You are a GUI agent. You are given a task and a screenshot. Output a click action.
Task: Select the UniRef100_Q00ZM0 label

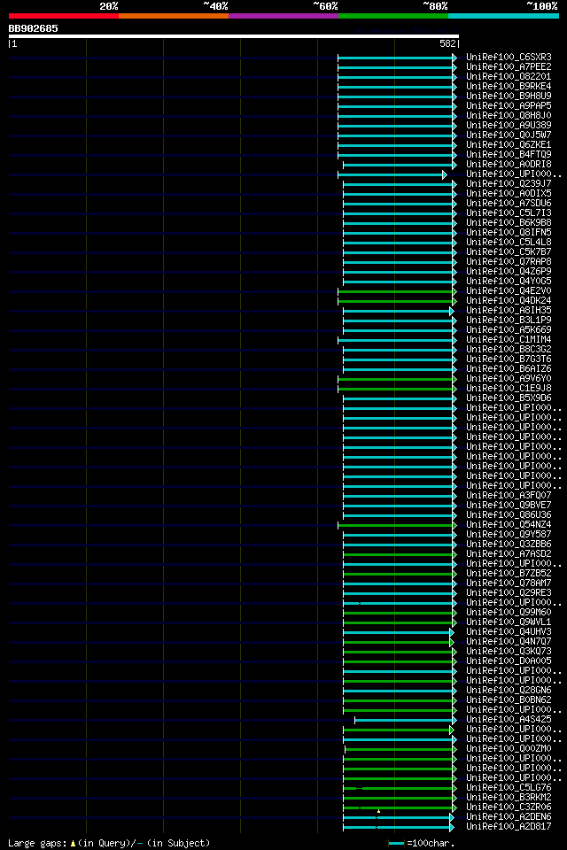[x=509, y=749]
